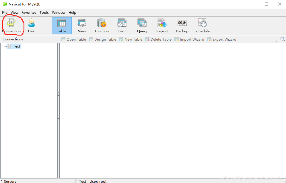286x183 pixels.
Task: Open the Function objects icon
Action: pyautogui.click(x=102, y=25)
